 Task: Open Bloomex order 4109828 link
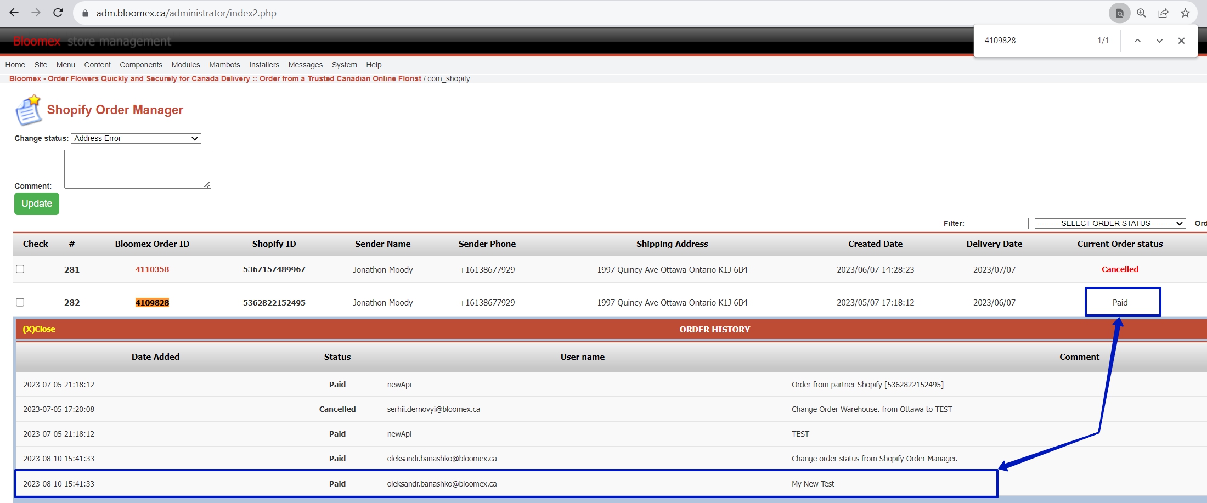152,302
